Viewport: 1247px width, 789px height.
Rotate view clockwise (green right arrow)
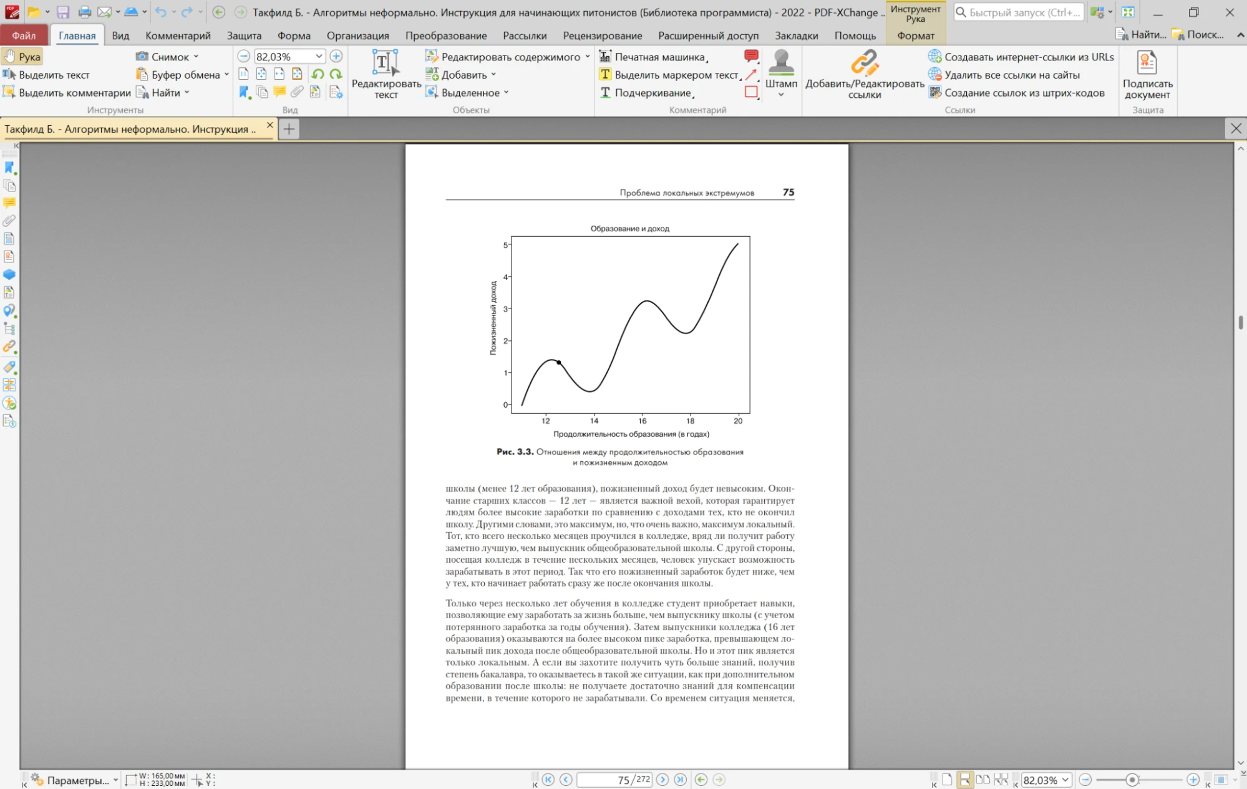(336, 75)
